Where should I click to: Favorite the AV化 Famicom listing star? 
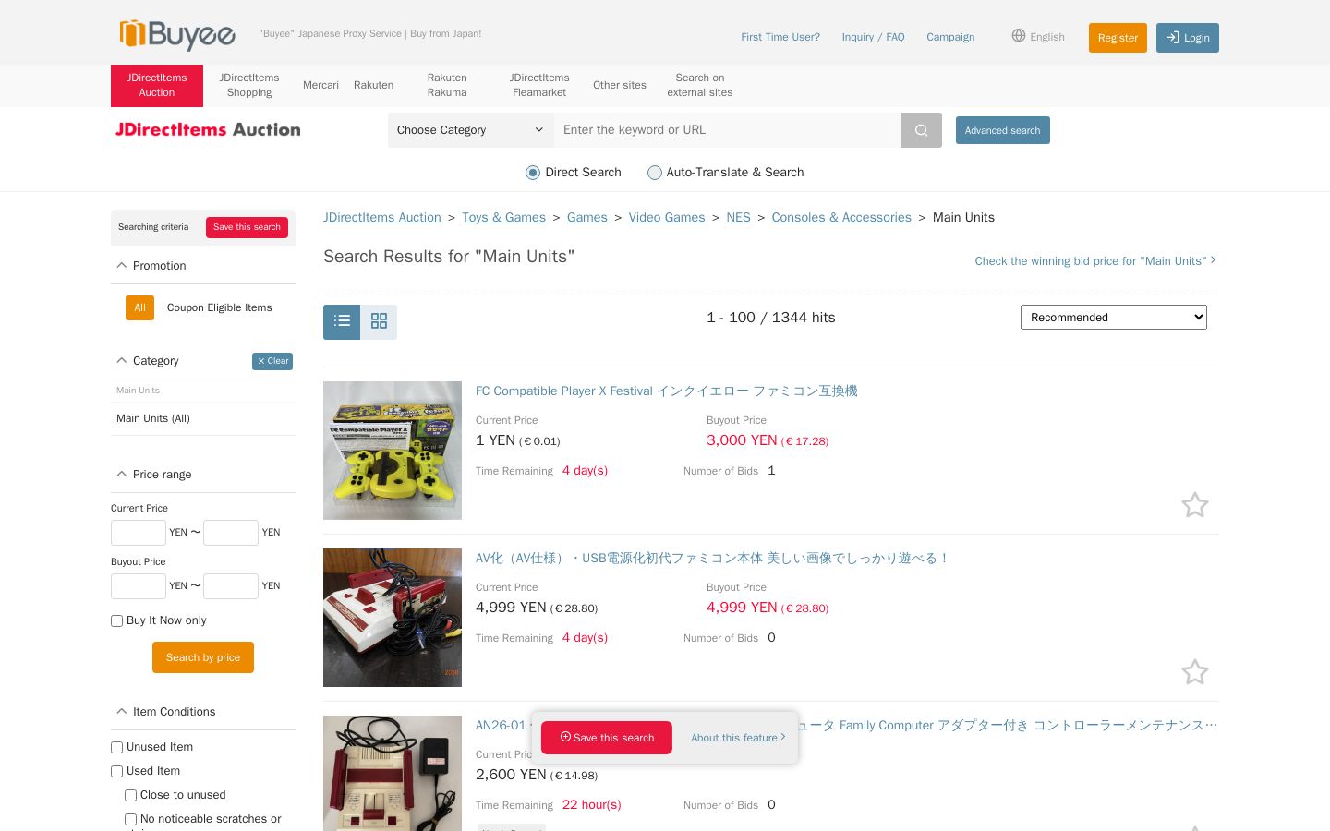1195,672
